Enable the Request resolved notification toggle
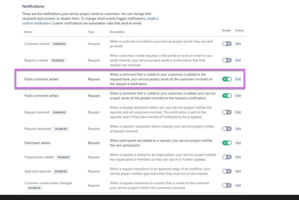299x200 pixels. (x=227, y=112)
